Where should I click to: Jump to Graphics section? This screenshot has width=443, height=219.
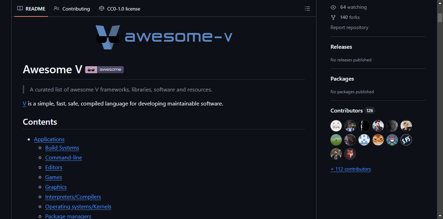click(x=56, y=187)
